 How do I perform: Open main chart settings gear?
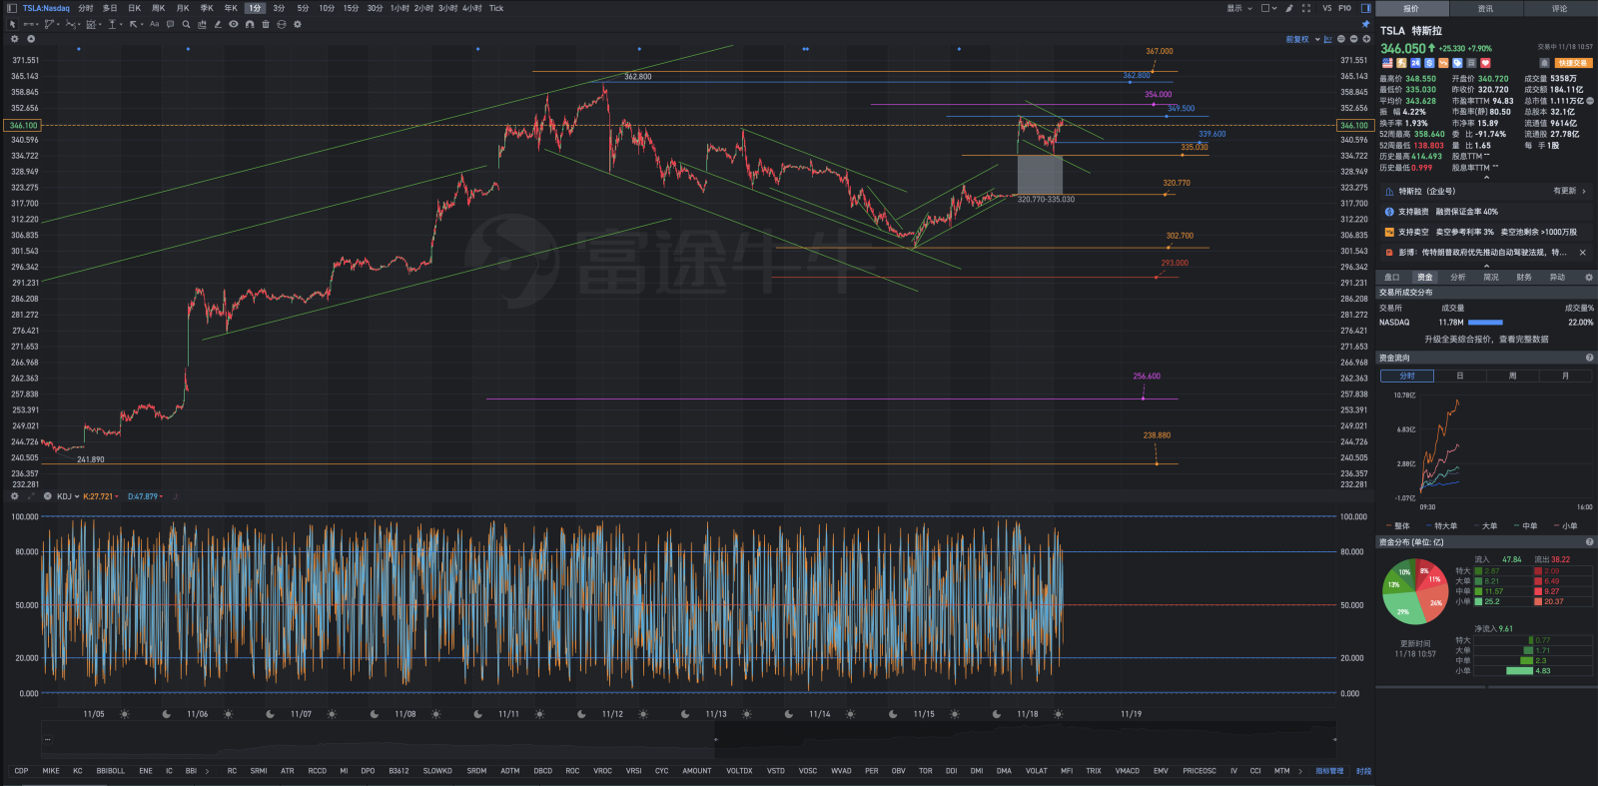(14, 39)
